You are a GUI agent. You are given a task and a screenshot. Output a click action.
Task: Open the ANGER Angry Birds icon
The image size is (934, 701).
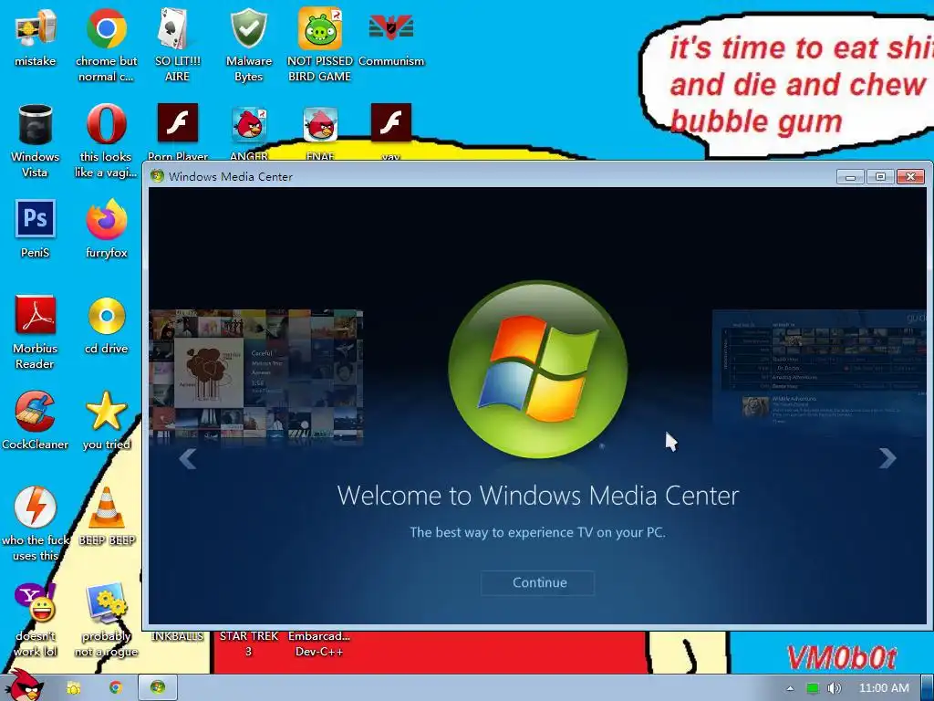coord(248,125)
